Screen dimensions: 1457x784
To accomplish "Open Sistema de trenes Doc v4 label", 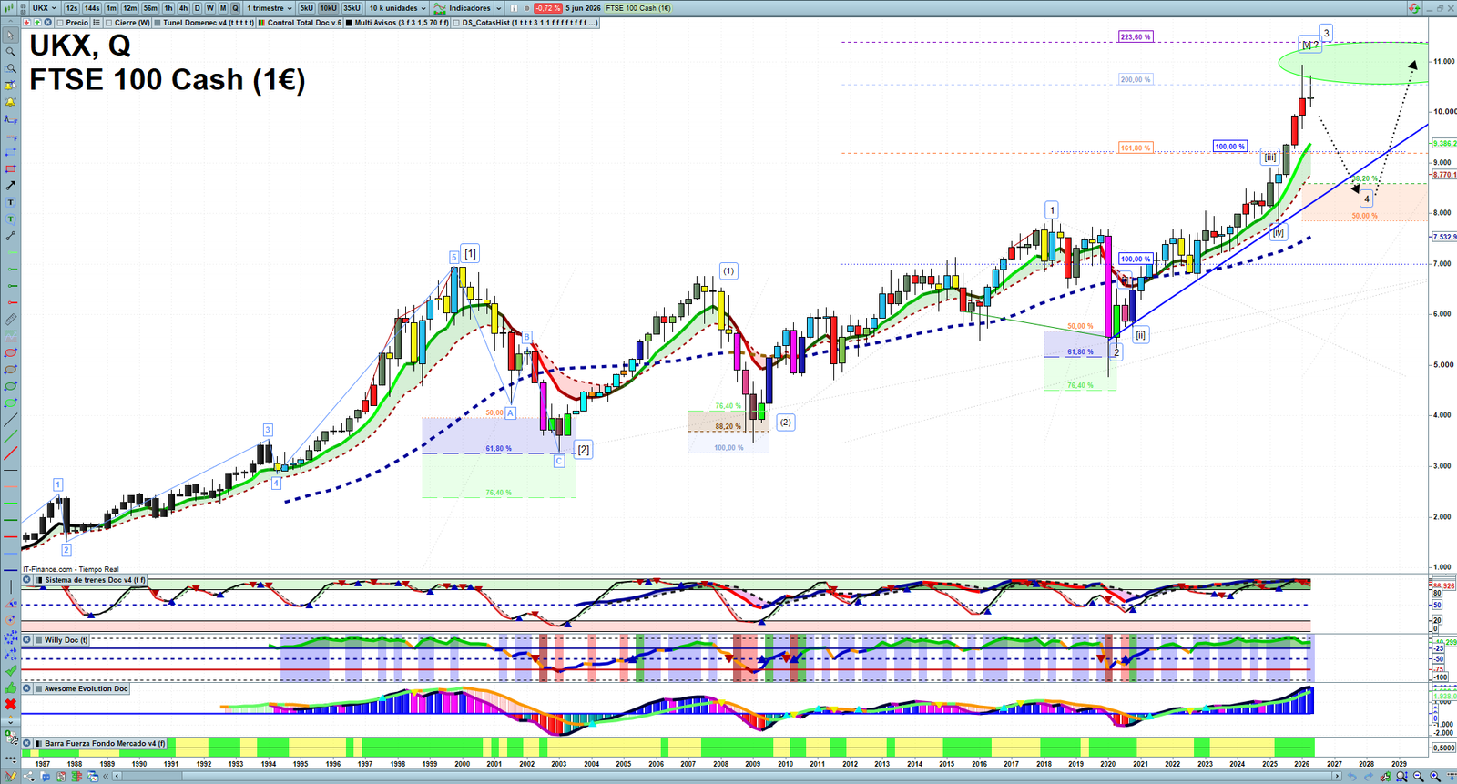I will 95,580.
